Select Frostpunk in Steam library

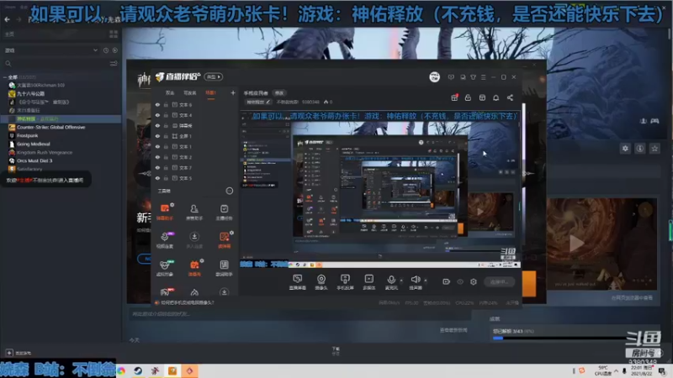(x=27, y=135)
